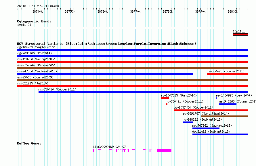Click the 38770k ruler label
Viewport: 256px width, 166px height.
tap(135, 11)
